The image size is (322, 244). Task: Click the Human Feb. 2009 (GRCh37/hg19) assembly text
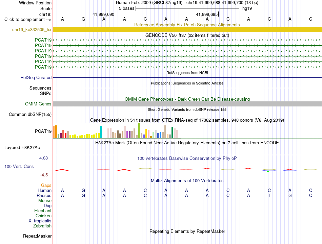pos(149,3)
